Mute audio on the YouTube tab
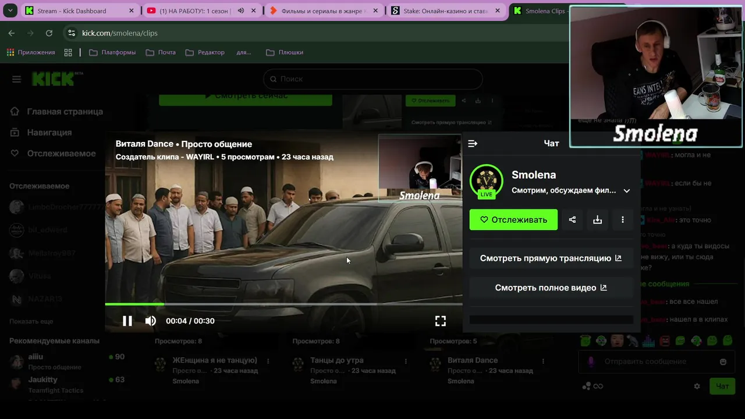 [x=241, y=11]
